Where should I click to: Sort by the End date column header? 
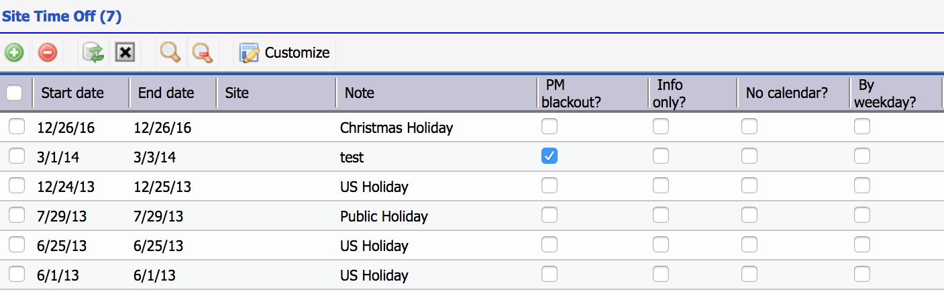[x=166, y=93]
